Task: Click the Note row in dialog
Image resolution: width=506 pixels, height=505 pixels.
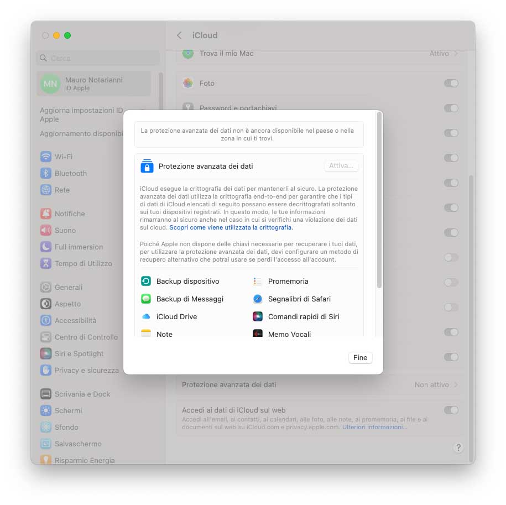Action: click(x=164, y=334)
